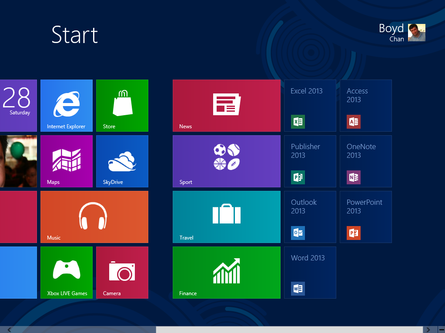Launch the Camera tile

122,272
